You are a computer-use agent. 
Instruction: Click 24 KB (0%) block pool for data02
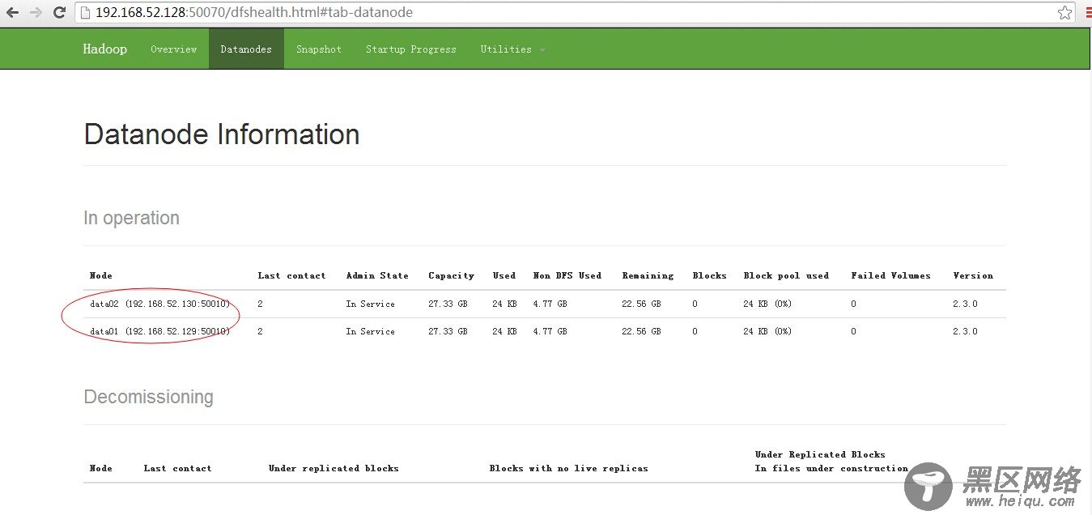pyautogui.click(x=767, y=304)
